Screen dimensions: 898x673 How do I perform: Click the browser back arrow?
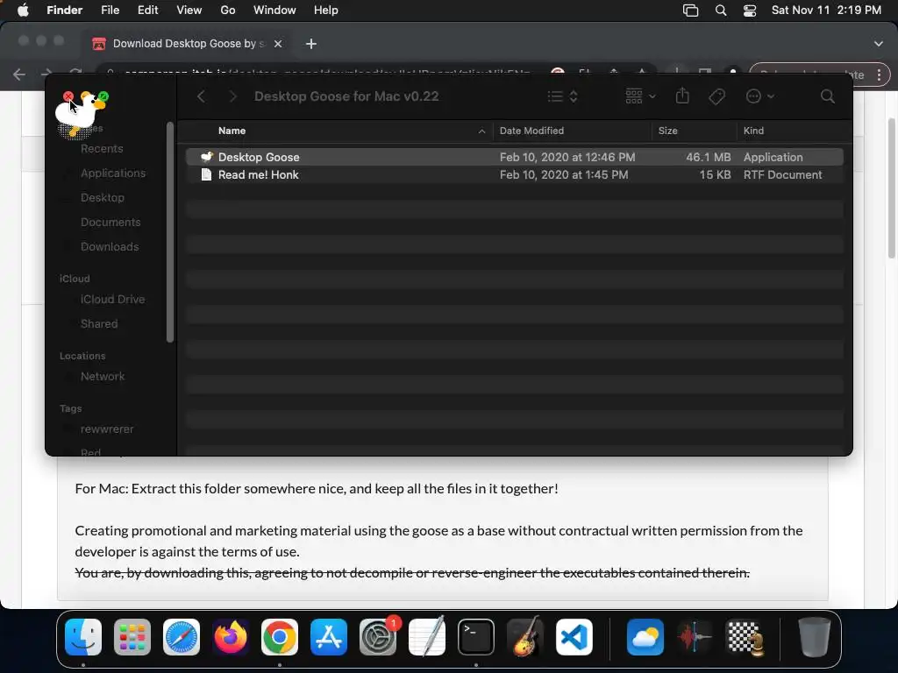pos(19,74)
